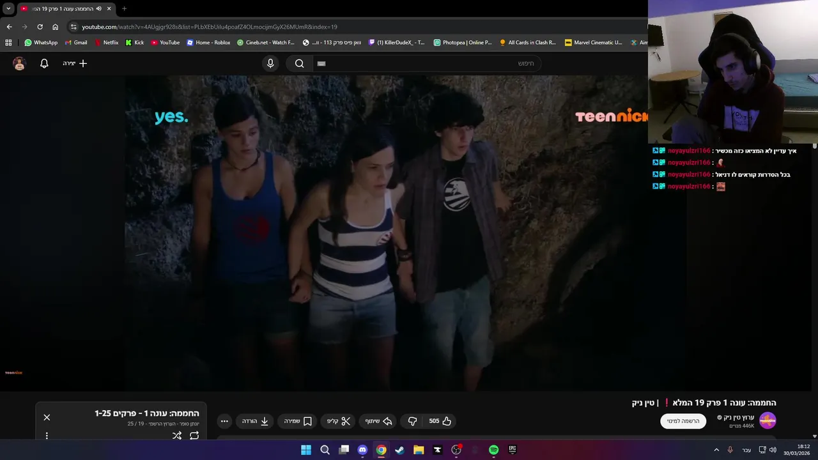Subscribe to the Teen Nick channel
This screenshot has height=460, width=818.
point(683,421)
